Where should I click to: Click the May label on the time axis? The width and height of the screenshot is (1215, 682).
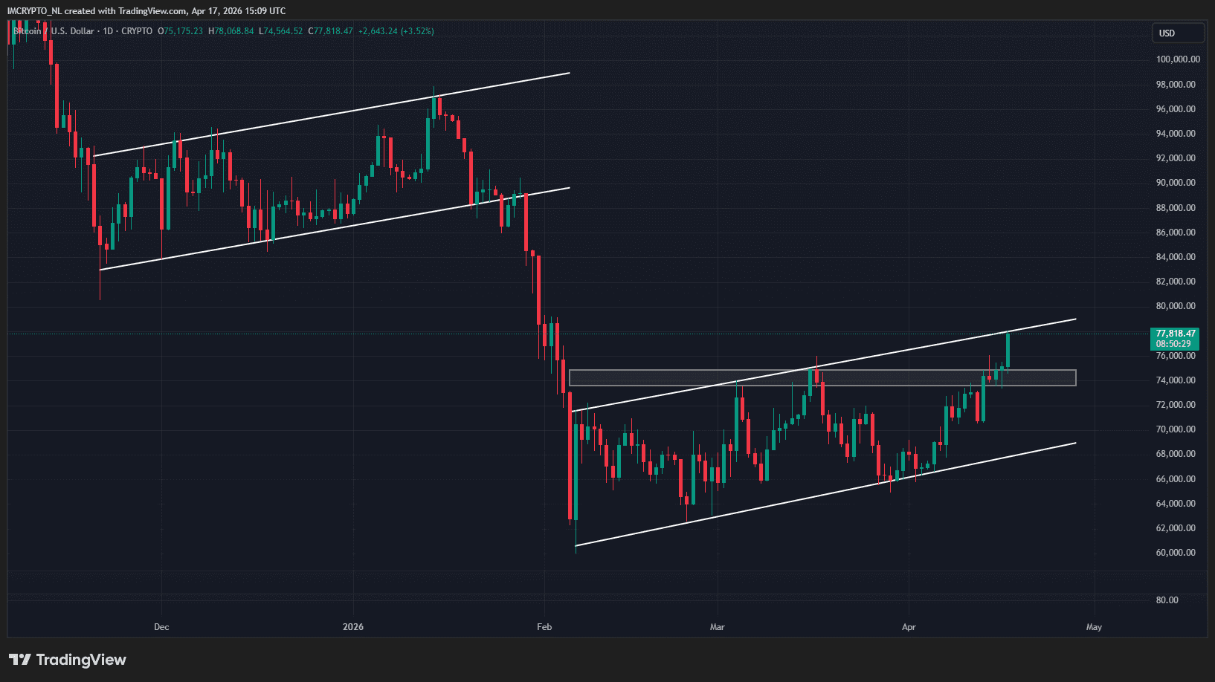[1094, 627]
